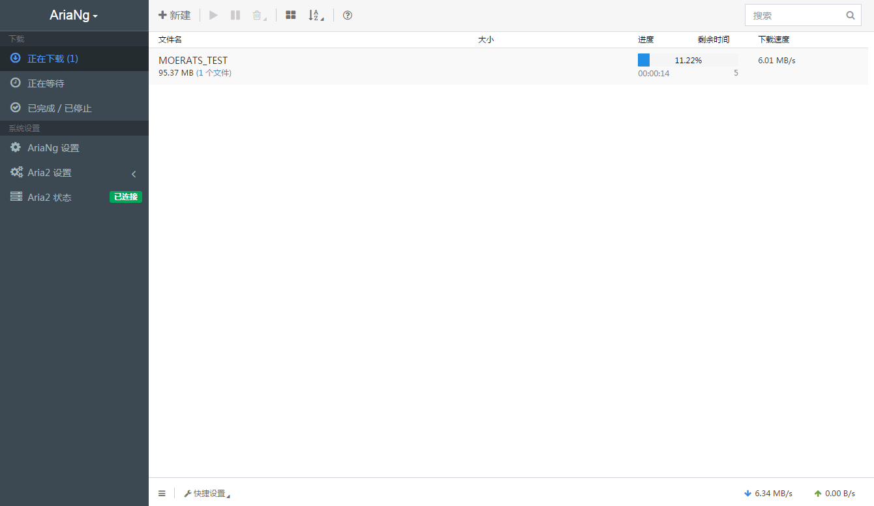The height and width of the screenshot is (506, 874).
Task: Click the Aria2 设置 chevron arrow
Action: [x=134, y=174]
